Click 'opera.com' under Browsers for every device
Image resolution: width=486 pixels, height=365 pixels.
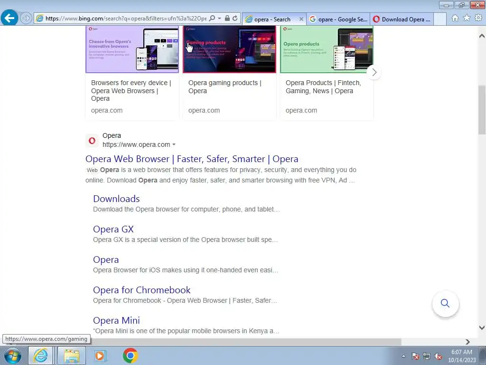pos(107,110)
